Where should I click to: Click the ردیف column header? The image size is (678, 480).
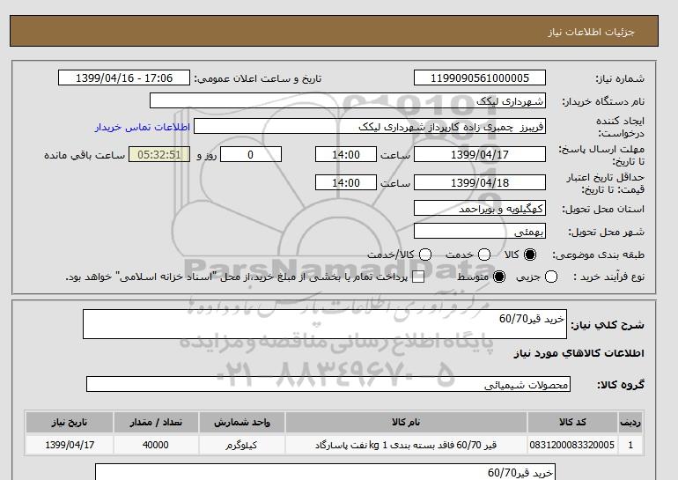pos(630,422)
